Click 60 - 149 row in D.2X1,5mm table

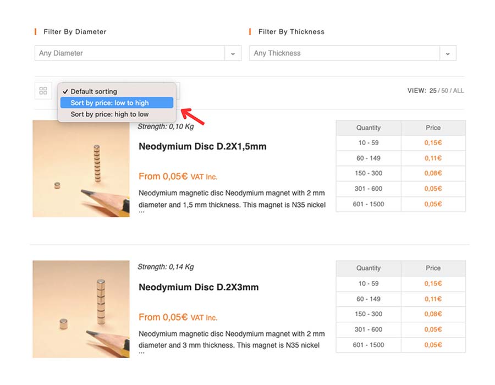pos(401,158)
